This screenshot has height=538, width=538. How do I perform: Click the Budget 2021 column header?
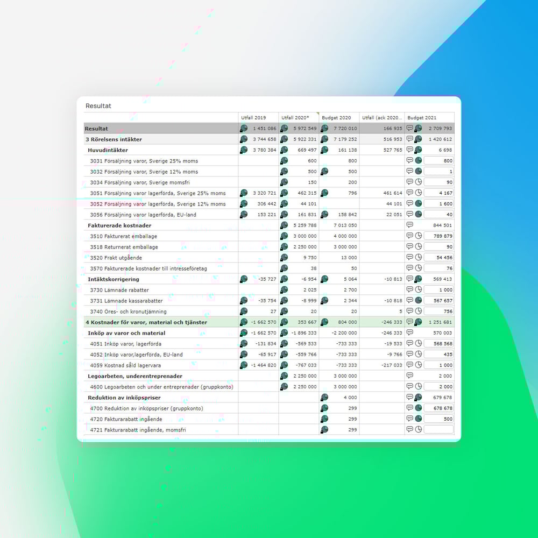tap(422, 117)
